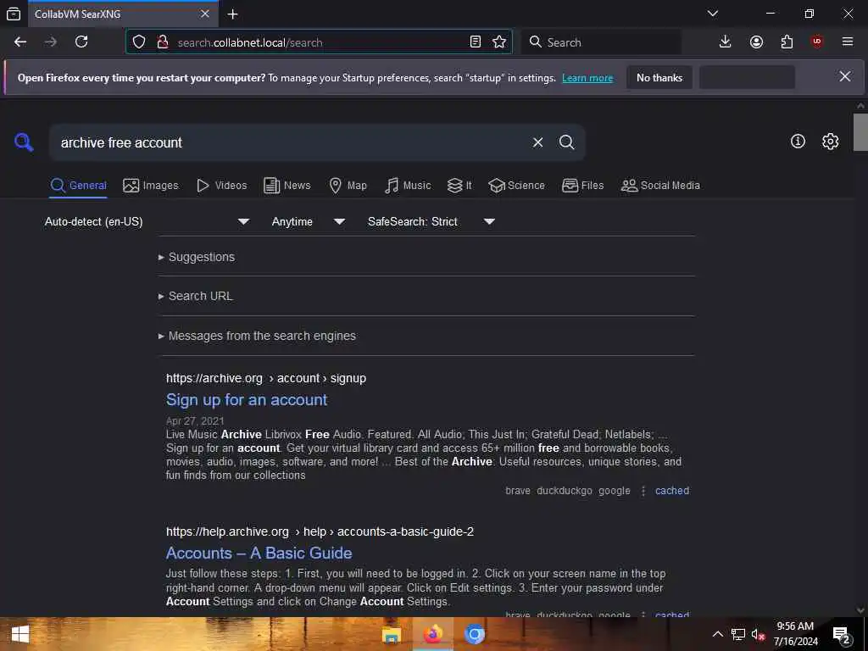This screenshot has height=651, width=868.
Task: Switch to the Social Media category
Action: point(660,186)
